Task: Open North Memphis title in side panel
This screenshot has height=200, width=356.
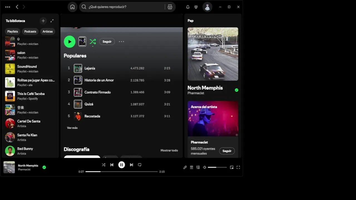Action: click(x=205, y=88)
